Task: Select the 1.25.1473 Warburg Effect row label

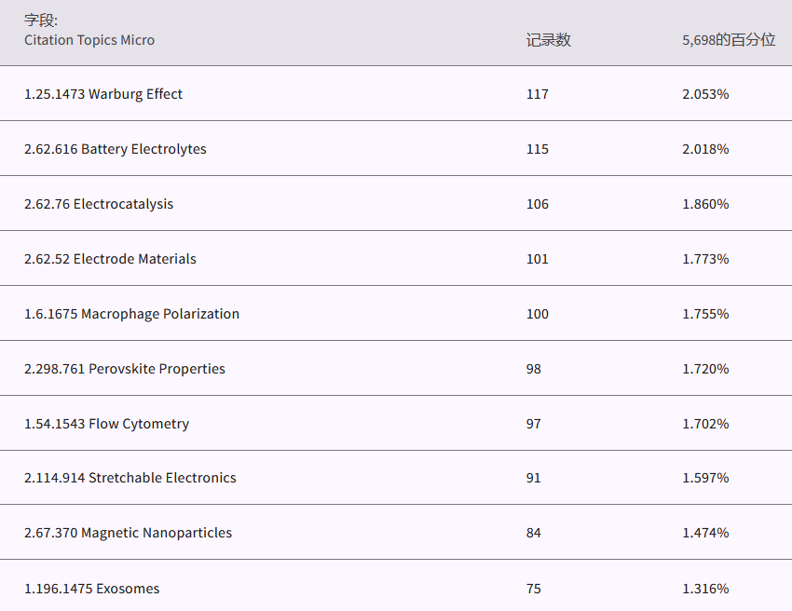Action: coord(103,94)
